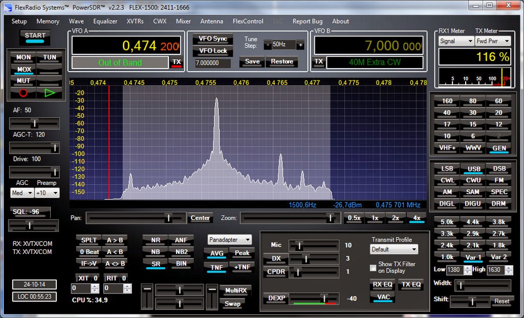Click the AF volume slider

[x=34, y=123]
